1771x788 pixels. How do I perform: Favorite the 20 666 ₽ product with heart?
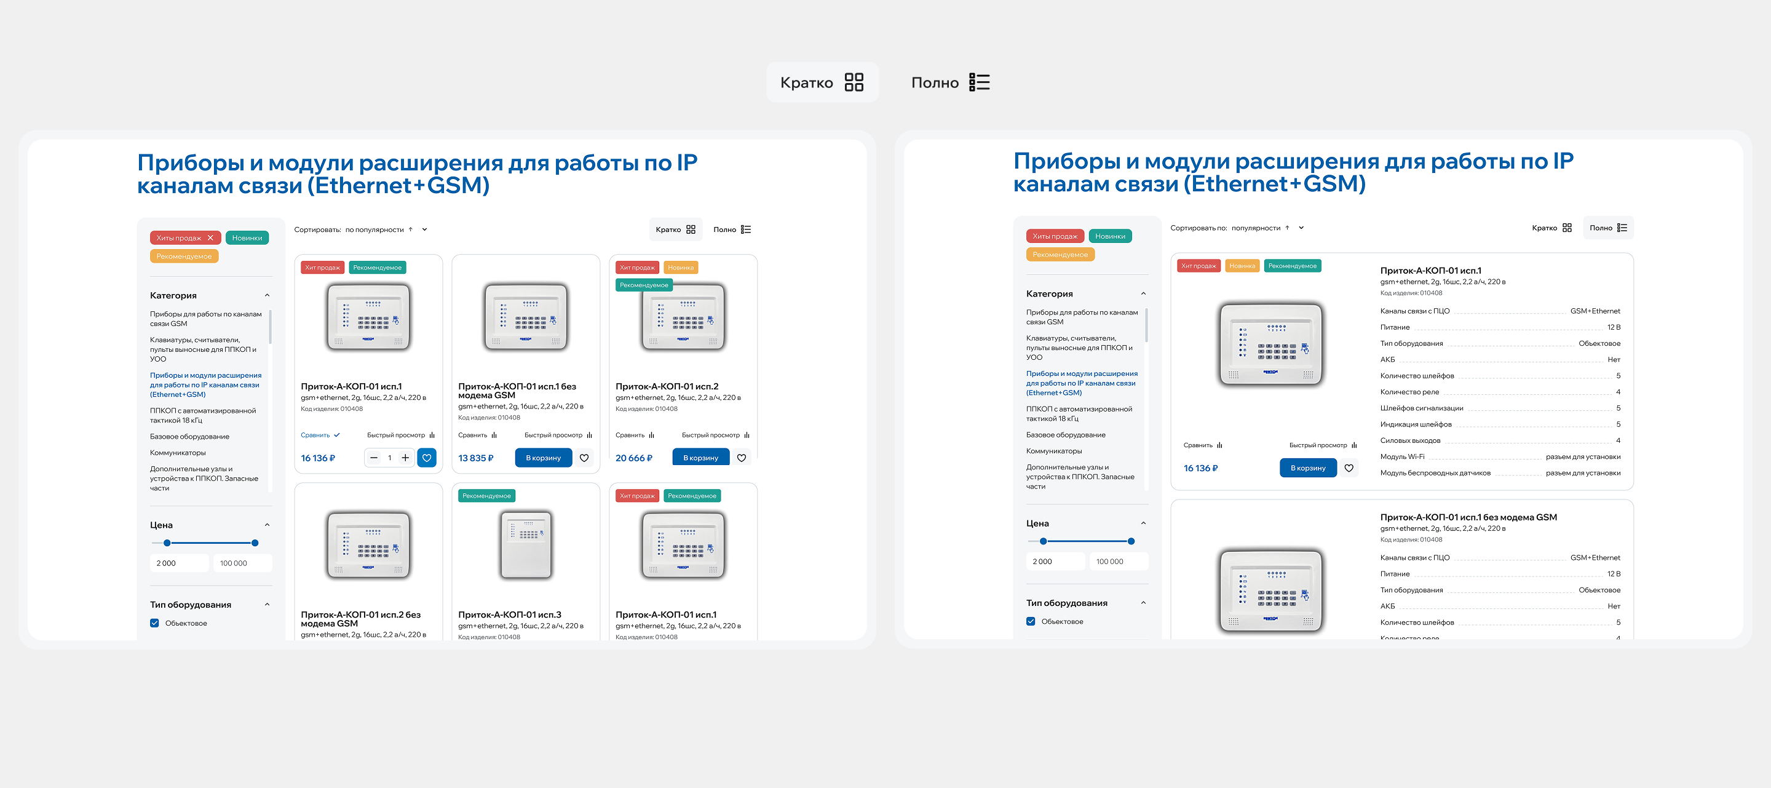click(x=742, y=458)
